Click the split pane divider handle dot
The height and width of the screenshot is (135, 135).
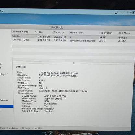click(74, 63)
